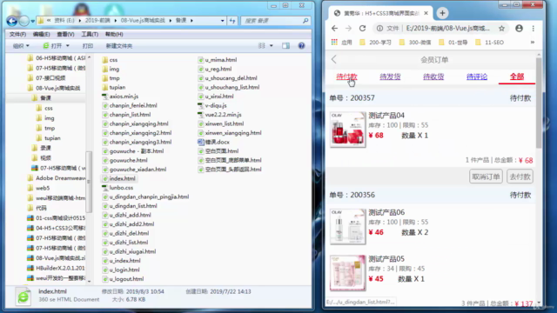Open the 组织 dropdown menu
The width and height of the screenshot is (557, 313).
coord(21,46)
